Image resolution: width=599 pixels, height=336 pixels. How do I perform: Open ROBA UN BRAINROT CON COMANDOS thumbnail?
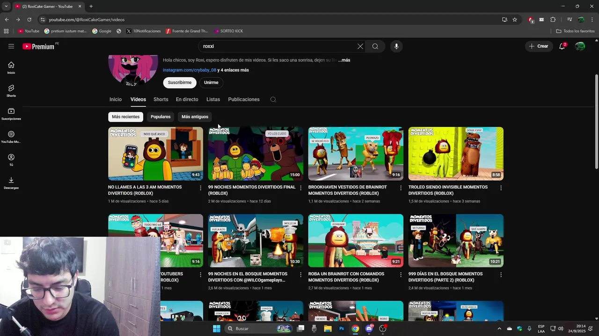point(356,240)
